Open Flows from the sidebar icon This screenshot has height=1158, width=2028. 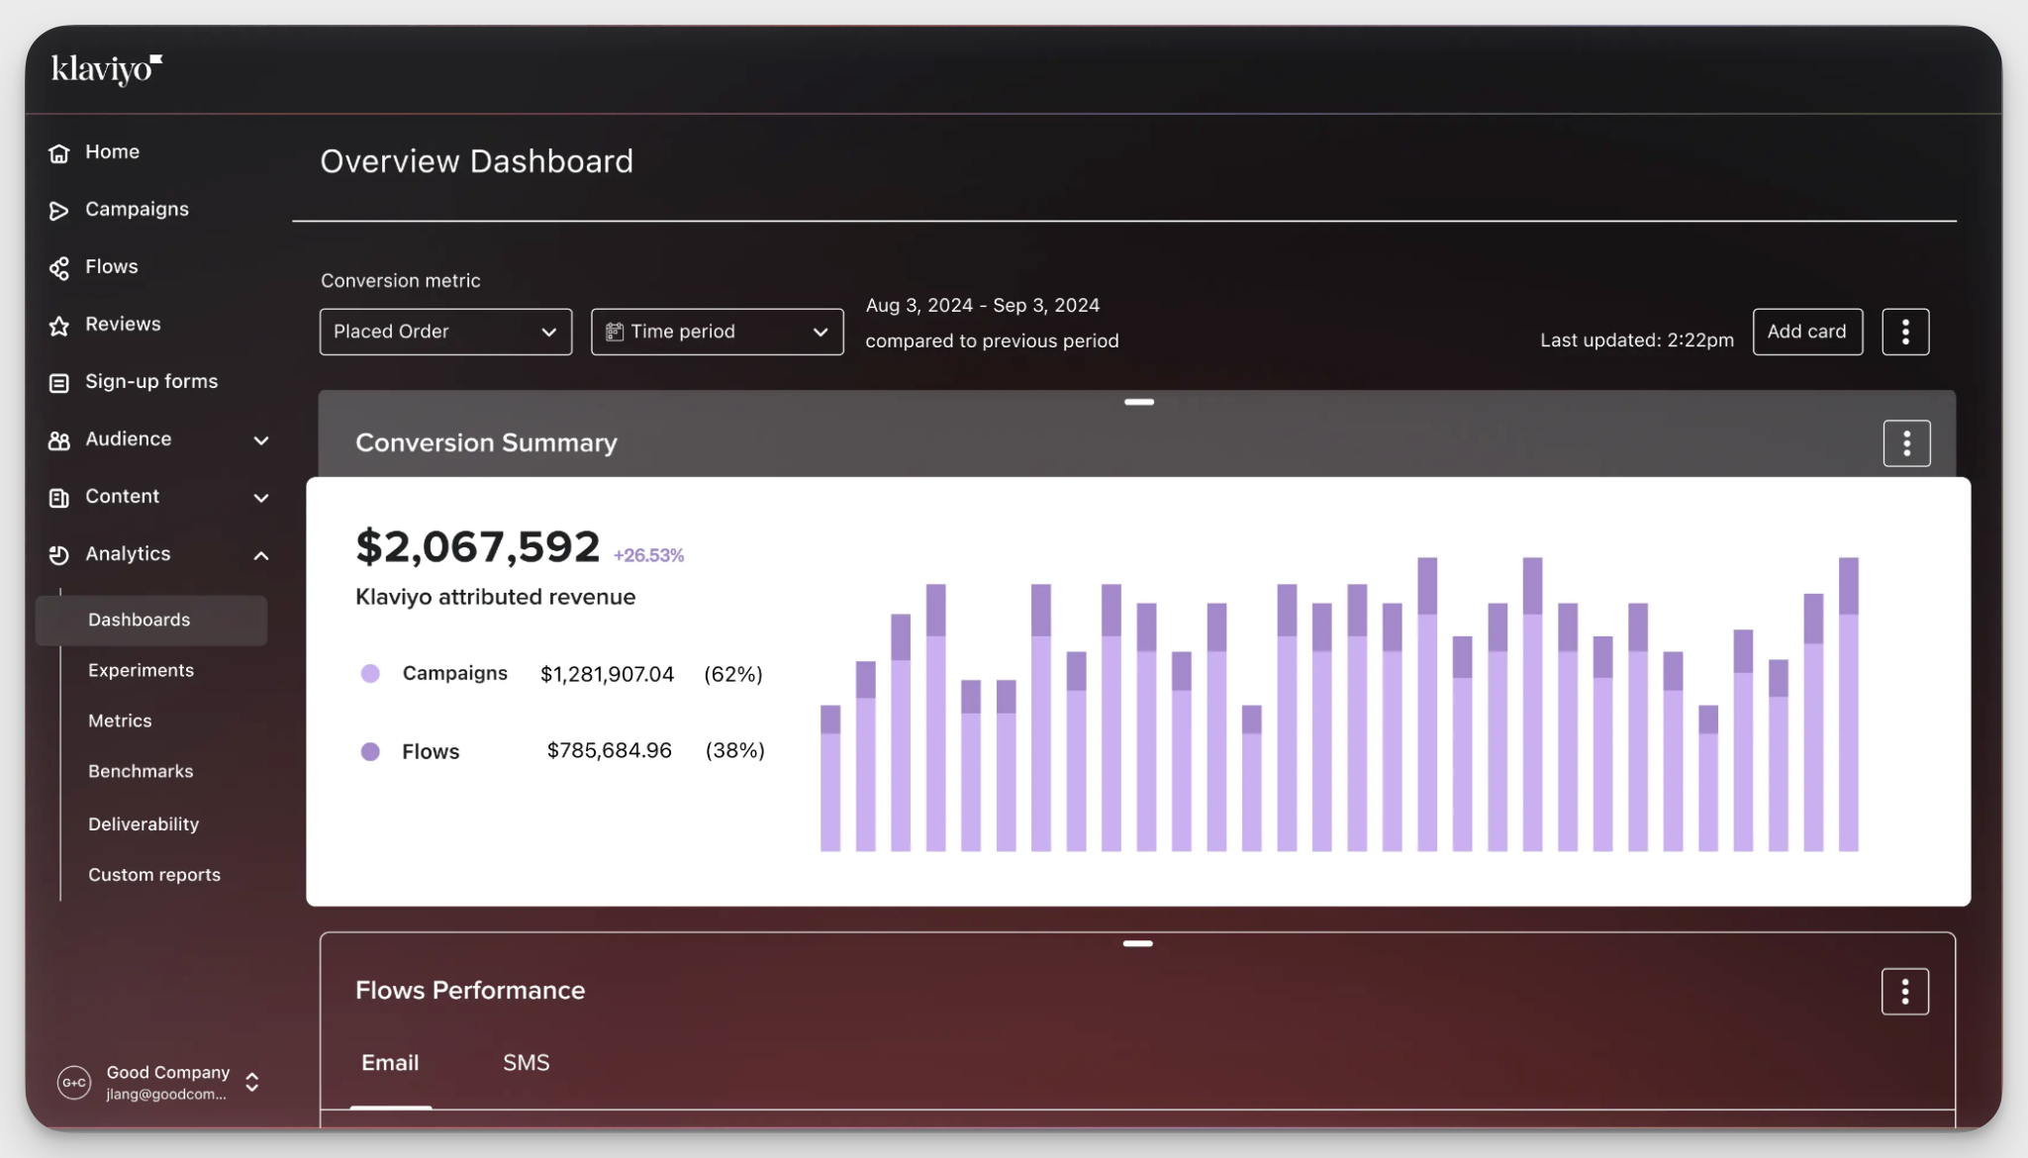click(58, 266)
